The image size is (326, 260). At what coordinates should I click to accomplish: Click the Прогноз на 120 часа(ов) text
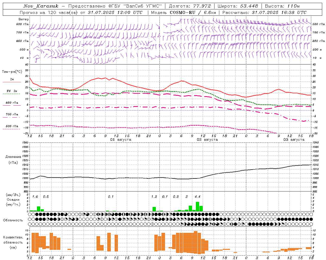tap(49, 12)
